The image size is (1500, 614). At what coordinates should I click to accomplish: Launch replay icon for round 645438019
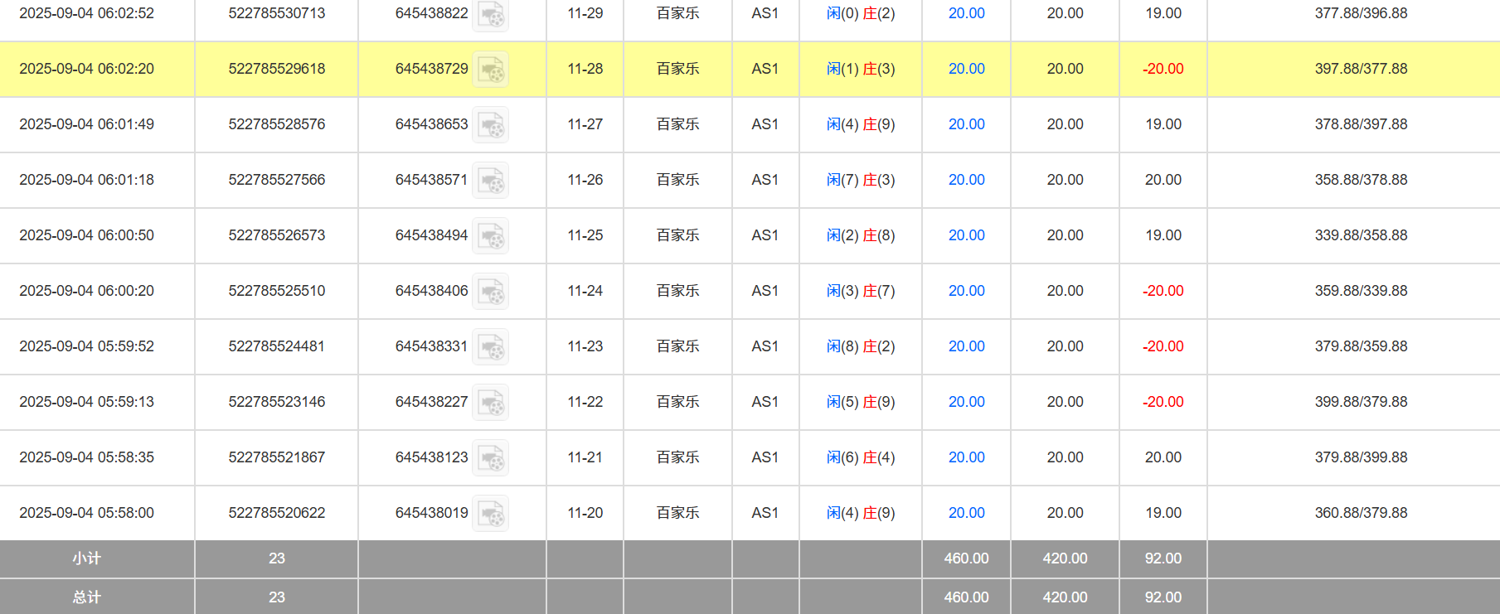[490, 514]
